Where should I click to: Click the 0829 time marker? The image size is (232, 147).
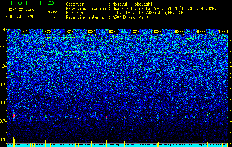pos(201,32)
